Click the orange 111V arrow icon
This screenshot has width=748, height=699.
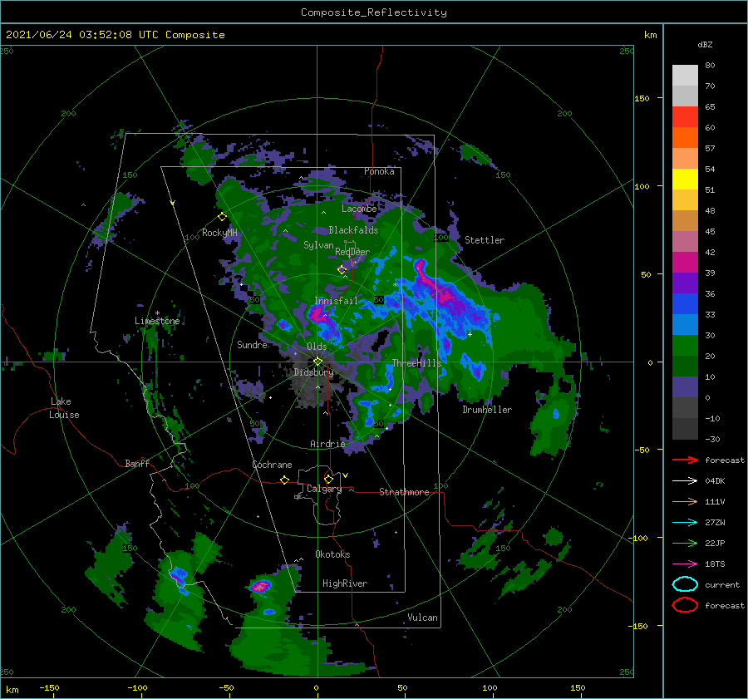(685, 501)
